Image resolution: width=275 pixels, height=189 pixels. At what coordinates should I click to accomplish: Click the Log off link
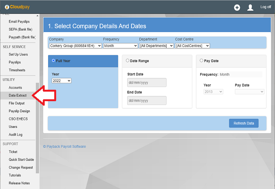pos(265,7)
